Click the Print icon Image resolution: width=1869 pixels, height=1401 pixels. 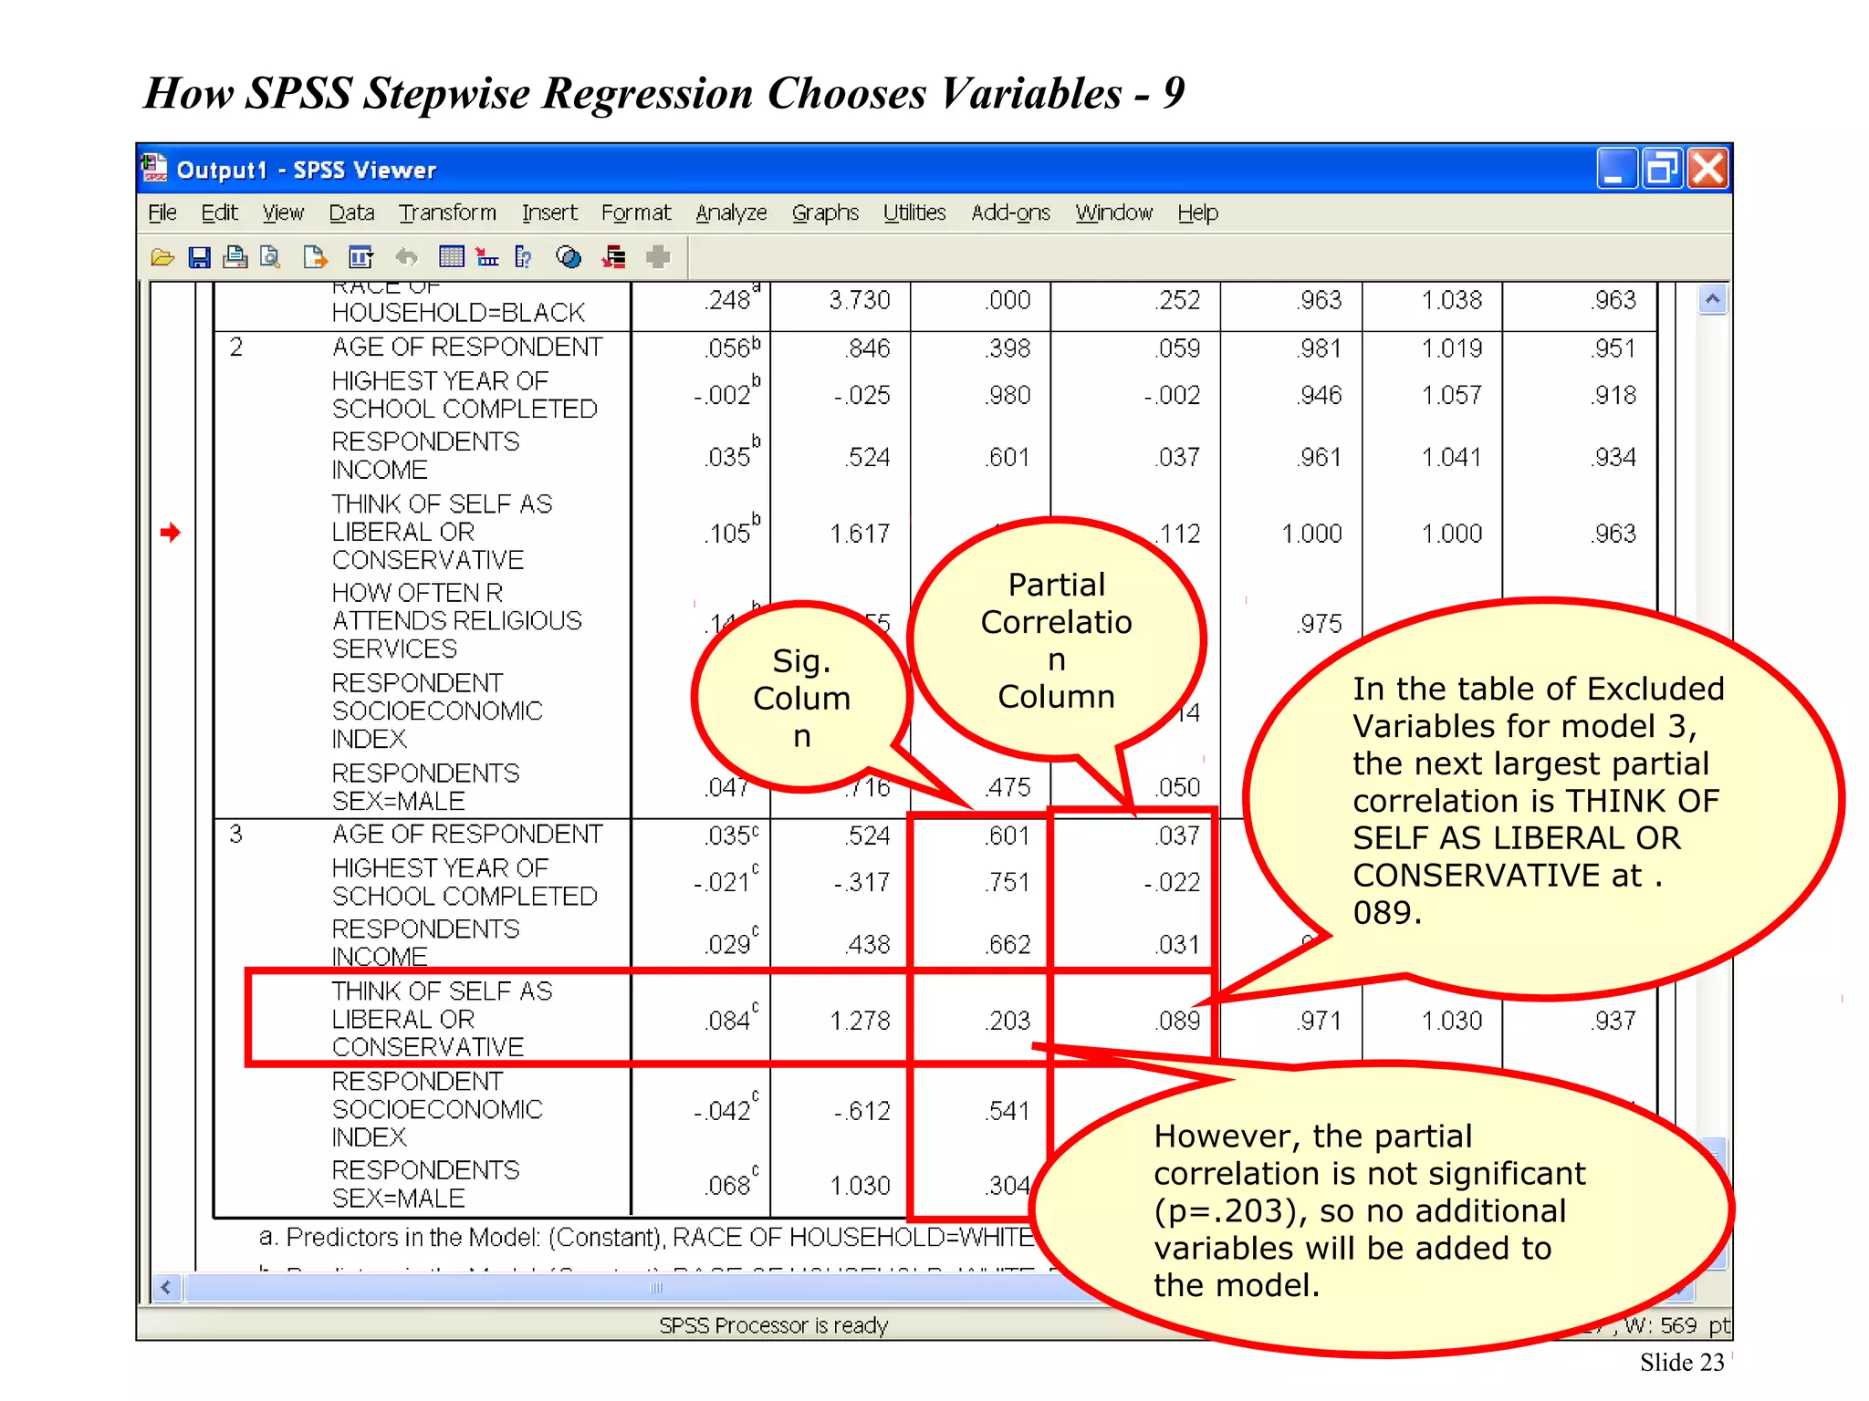[x=235, y=258]
